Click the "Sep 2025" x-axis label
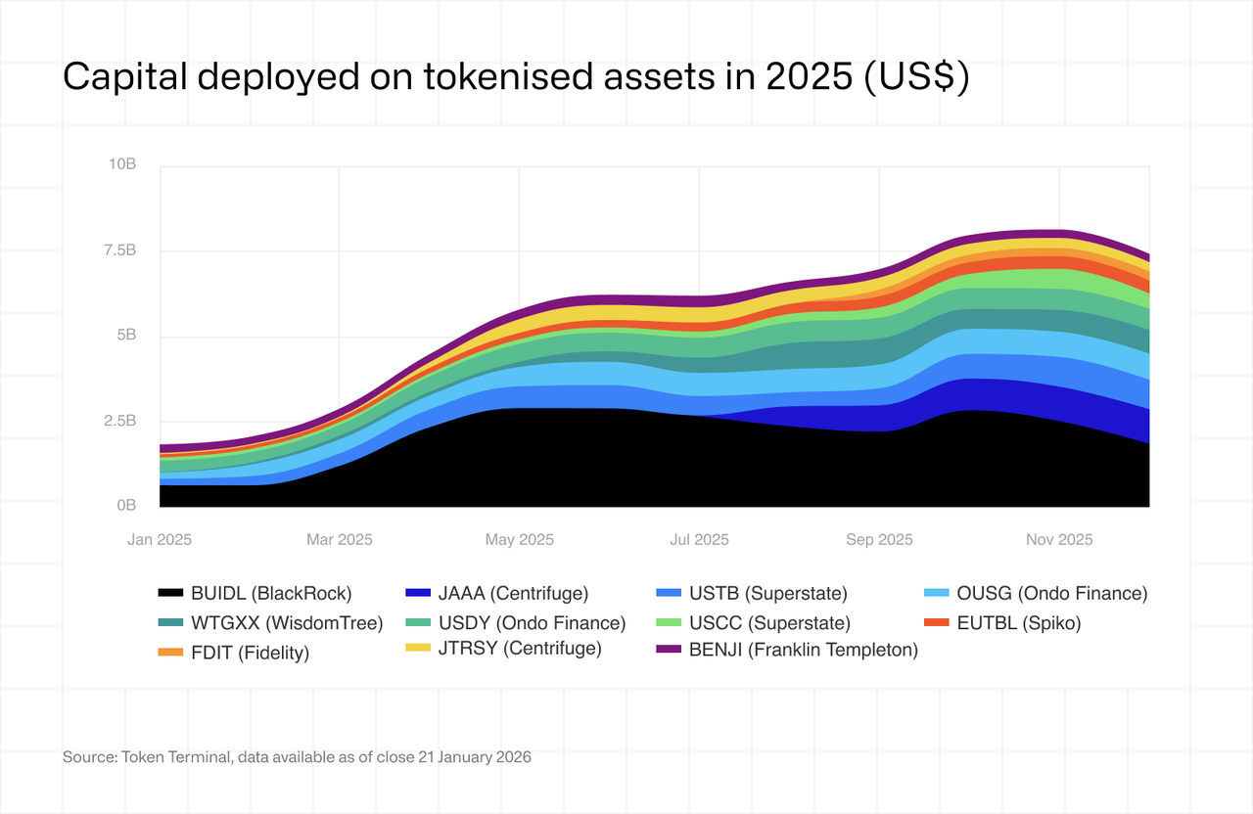1253x814 pixels. point(879,539)
